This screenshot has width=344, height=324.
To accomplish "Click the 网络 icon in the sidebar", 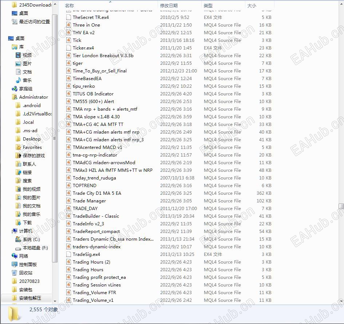I will coord(15,256).
